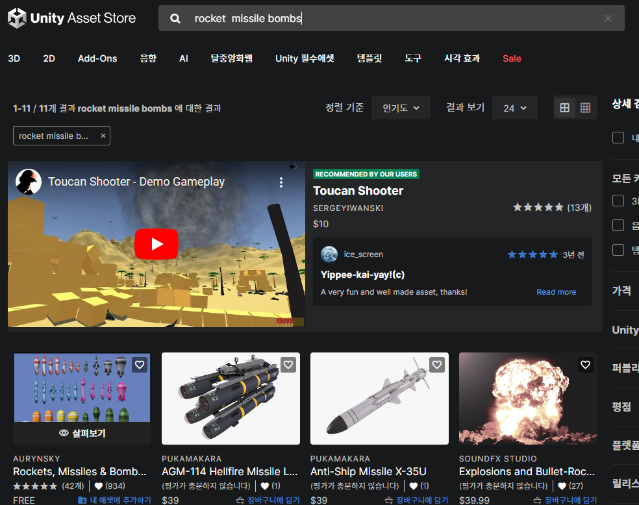Toggle the 3D category checkbox
639x505 pixels.
click(x=618, y=201)
